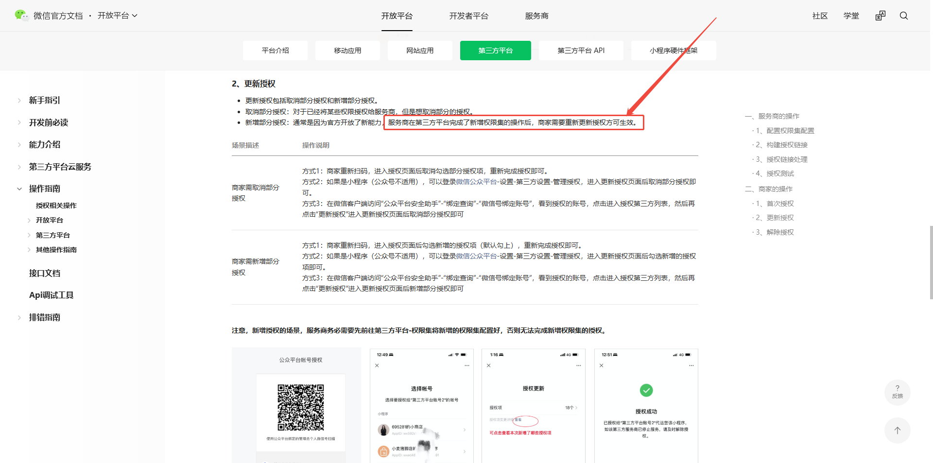This screenshot has height=463, width=933.
Task: Jump to 一、服务商的操作 in page outline
Action: (x=772, y=116)
